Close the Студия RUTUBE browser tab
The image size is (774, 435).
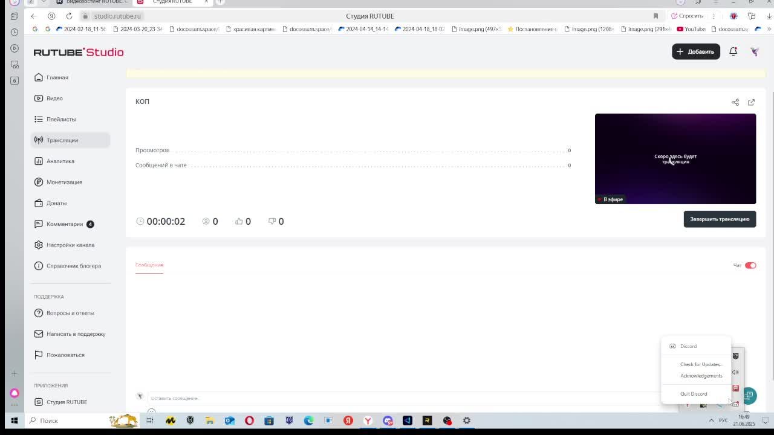pyautogui.click(x=206, y=2)
